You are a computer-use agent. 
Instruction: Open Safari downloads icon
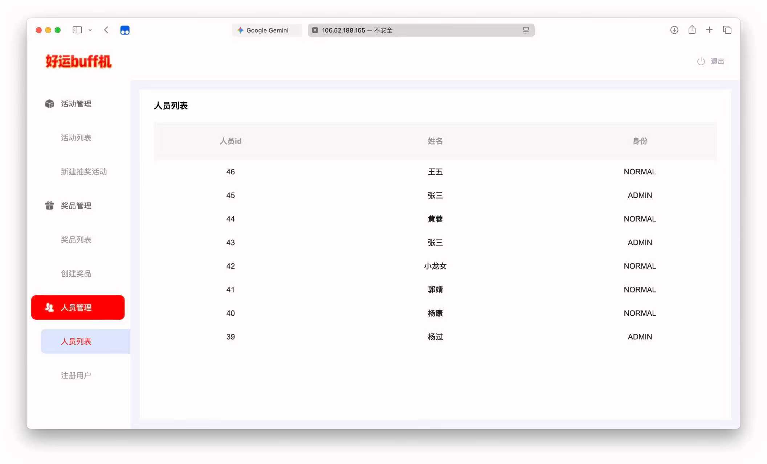(674, 30)
